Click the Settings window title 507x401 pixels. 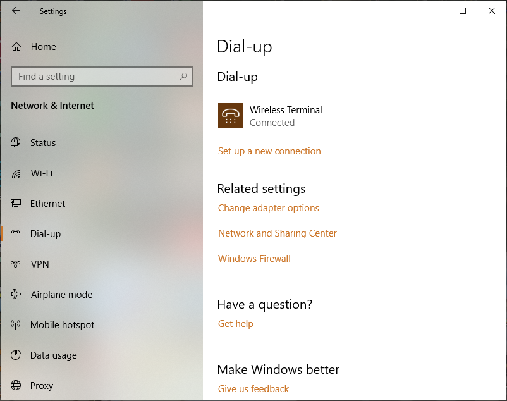53,11
